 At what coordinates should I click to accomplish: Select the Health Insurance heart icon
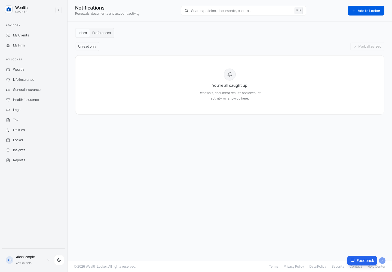8,100
